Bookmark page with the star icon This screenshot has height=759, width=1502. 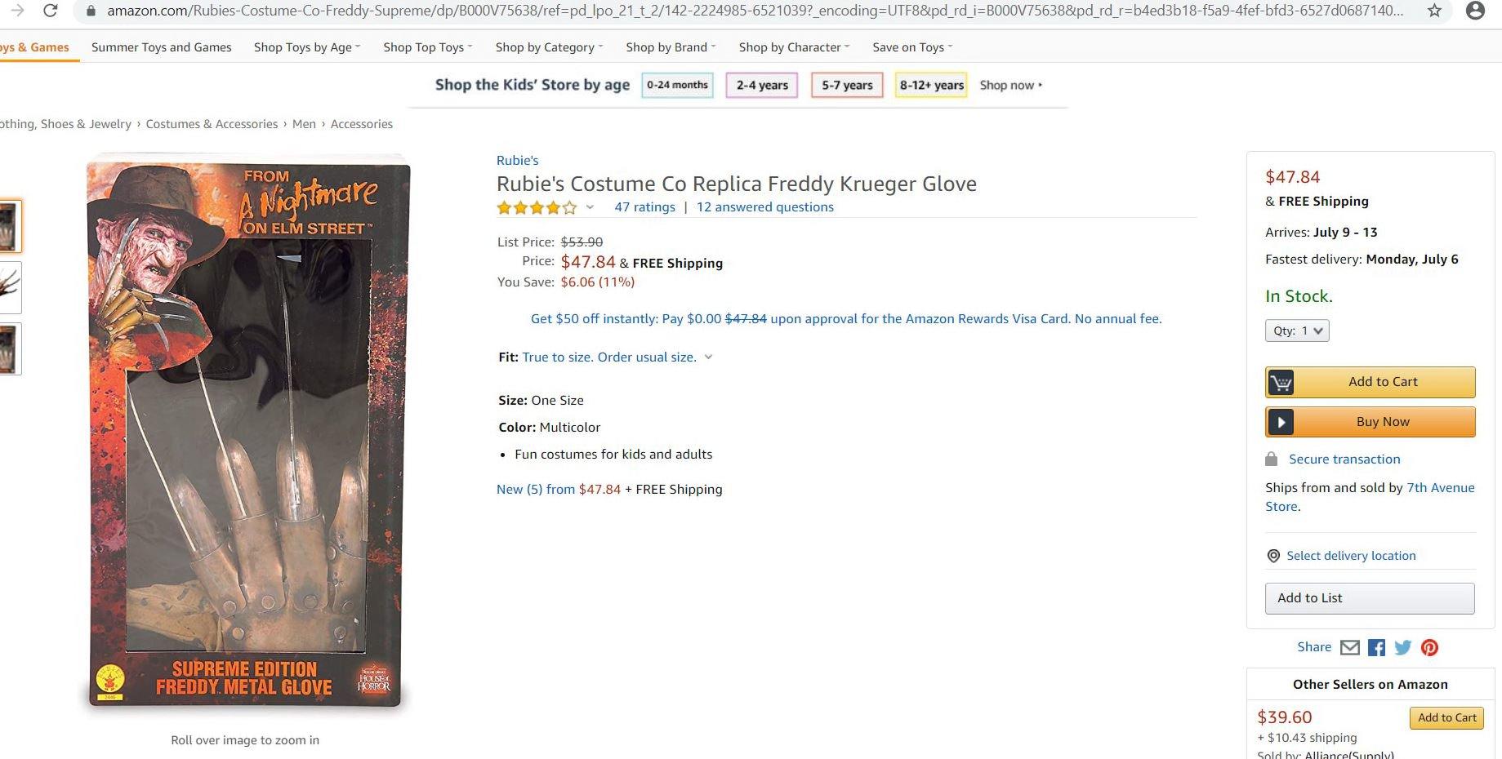1434,11
